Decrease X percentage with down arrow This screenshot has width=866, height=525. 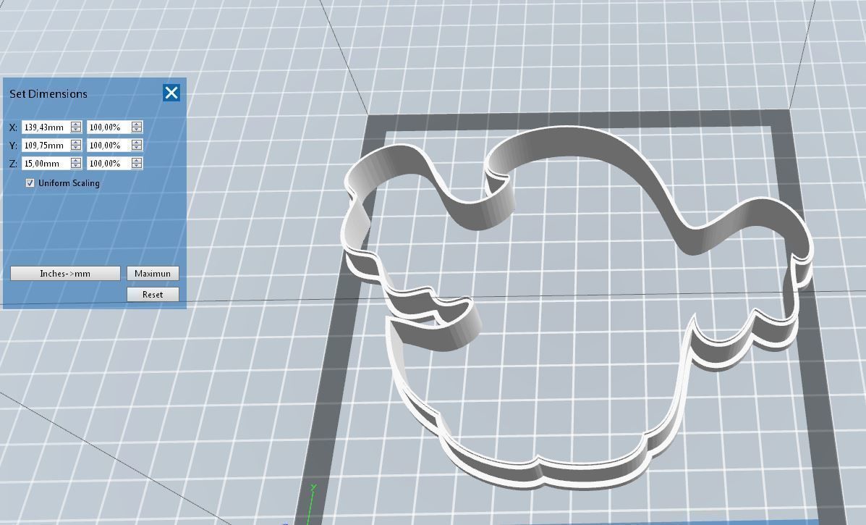point(137,130)
